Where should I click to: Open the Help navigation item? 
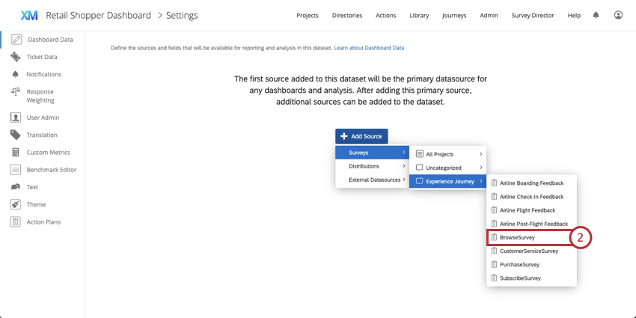coord(574,16)
